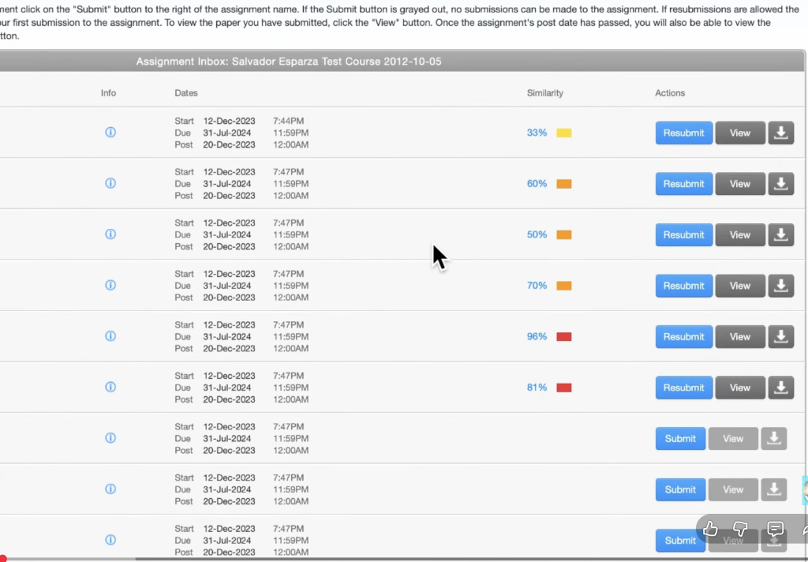Download the paper with 33% similarity
Viewport: 808px width, 562px height.
click(780, 133)
